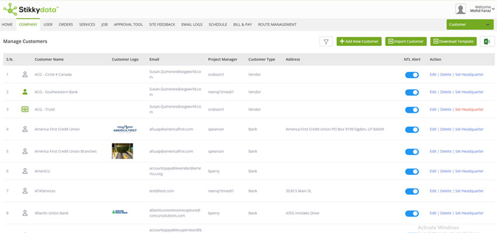Toggle NTL Alert for America First Credit Union Branches
The width and height of the screenshot is (497, 233).
(412, 151)
